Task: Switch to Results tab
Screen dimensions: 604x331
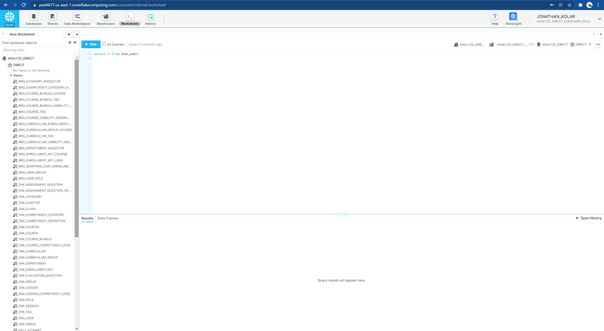Action: tap(87, 219)
